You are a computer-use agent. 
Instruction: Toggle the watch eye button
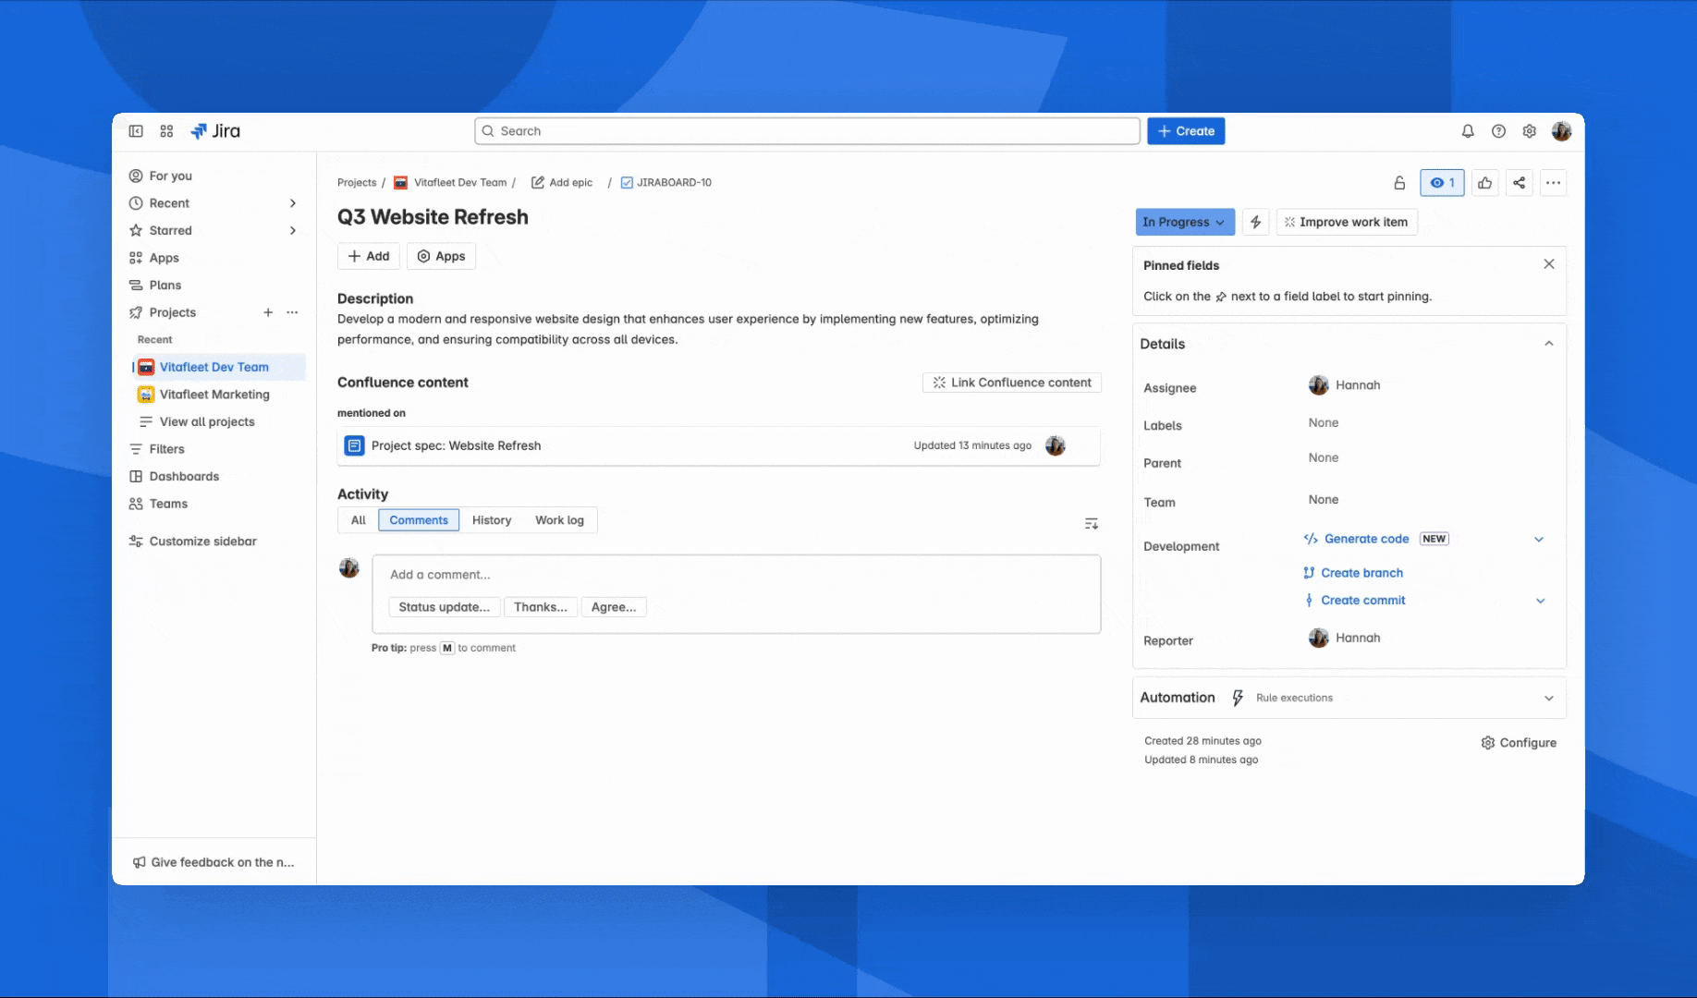(x=1441, y=183)
